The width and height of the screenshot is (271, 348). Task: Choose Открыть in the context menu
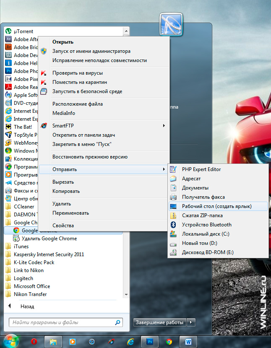pyautogui.click(x=104, y=42)
